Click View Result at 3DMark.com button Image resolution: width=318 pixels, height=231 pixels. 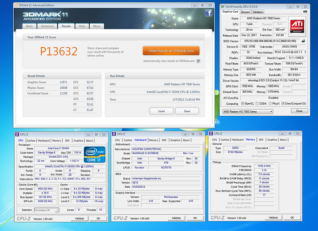[171, 51]
